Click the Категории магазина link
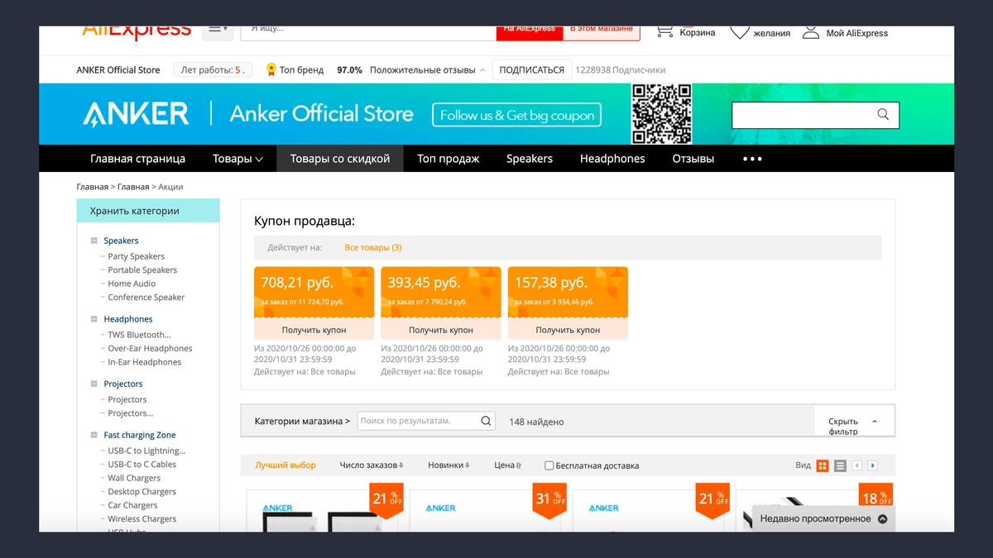 pos(302,421)
